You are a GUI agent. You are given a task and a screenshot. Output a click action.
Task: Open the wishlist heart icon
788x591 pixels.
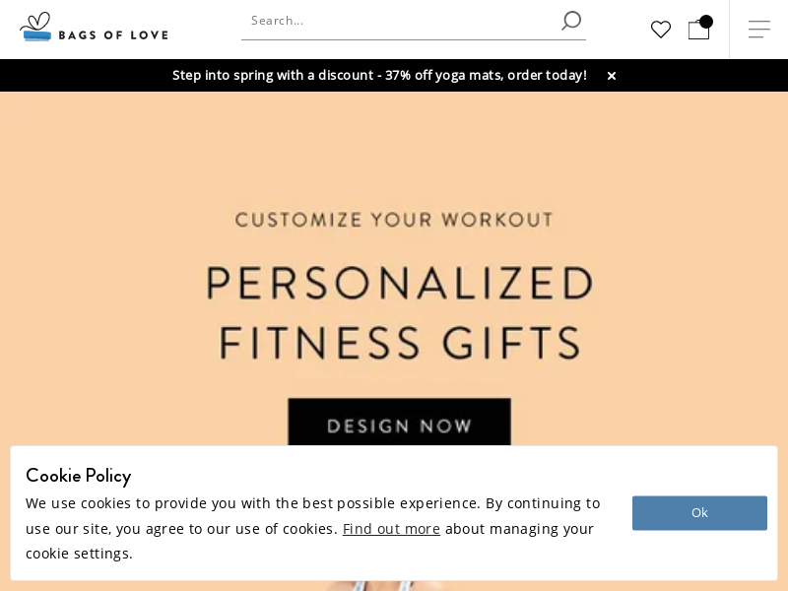point(660,30)
